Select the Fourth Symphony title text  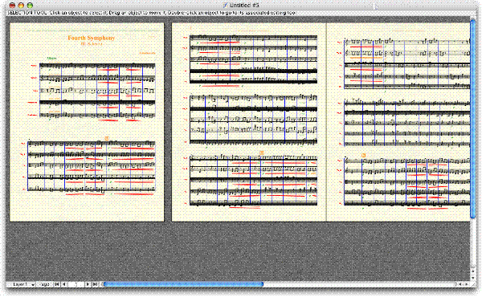tap(92, 38)
